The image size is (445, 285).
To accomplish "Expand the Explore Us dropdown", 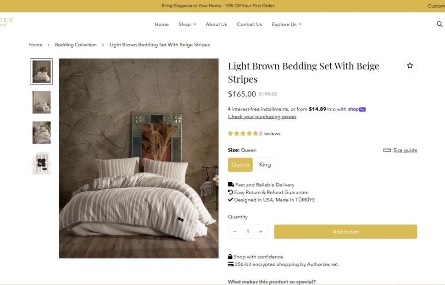I will point(286,24).
